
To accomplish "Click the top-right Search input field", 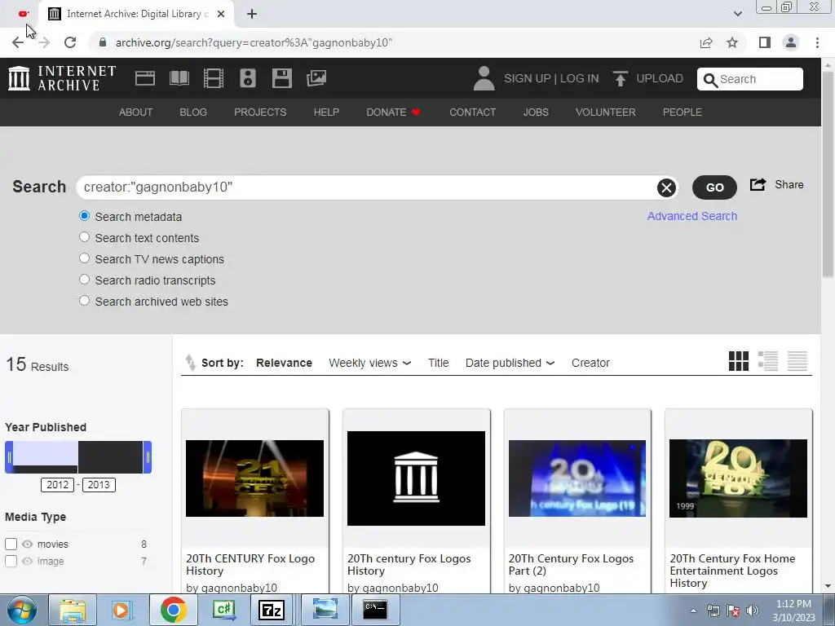I will click(750, 79).
